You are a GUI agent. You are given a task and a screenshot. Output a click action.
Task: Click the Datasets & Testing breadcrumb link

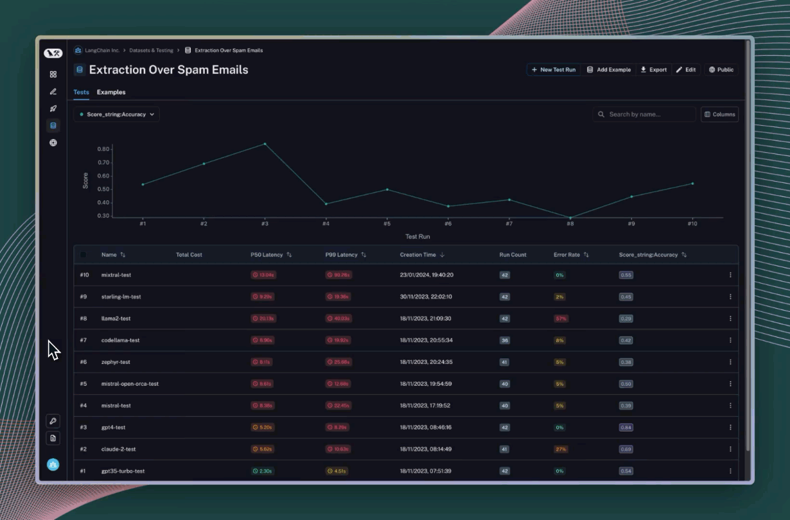(151, 50)
